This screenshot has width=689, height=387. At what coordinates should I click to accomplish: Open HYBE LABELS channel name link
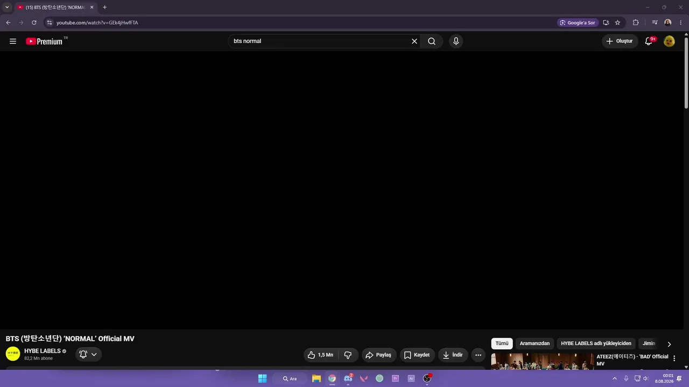43,351
